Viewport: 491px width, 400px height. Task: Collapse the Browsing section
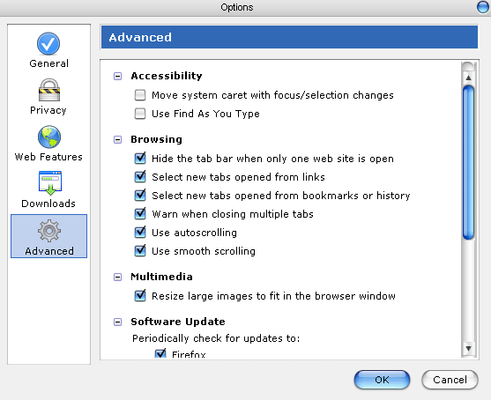(117, 139)
